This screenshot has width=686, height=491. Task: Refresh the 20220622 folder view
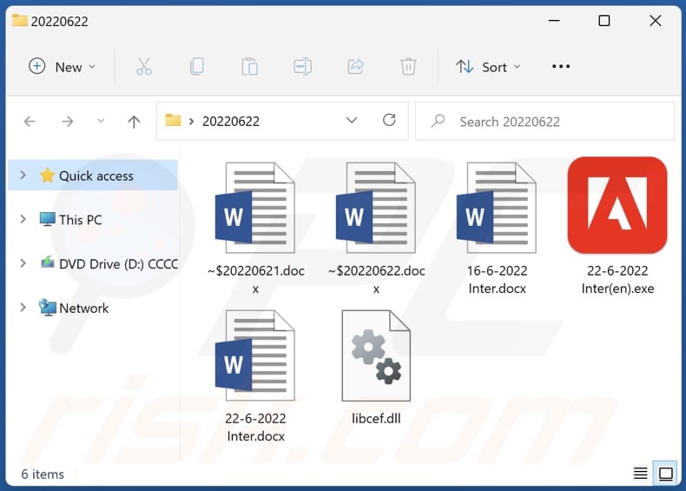pos(389,120)
